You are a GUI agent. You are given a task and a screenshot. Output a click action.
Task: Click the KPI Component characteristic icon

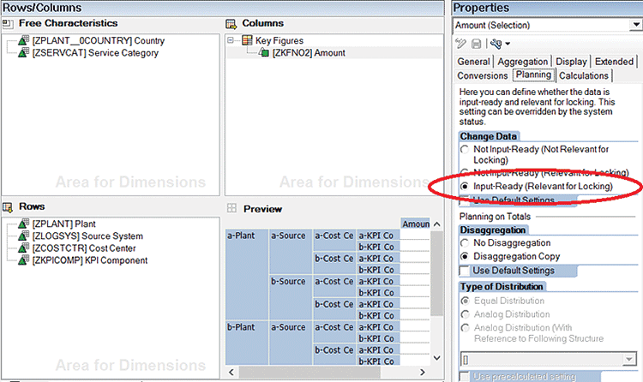[23, 260]
